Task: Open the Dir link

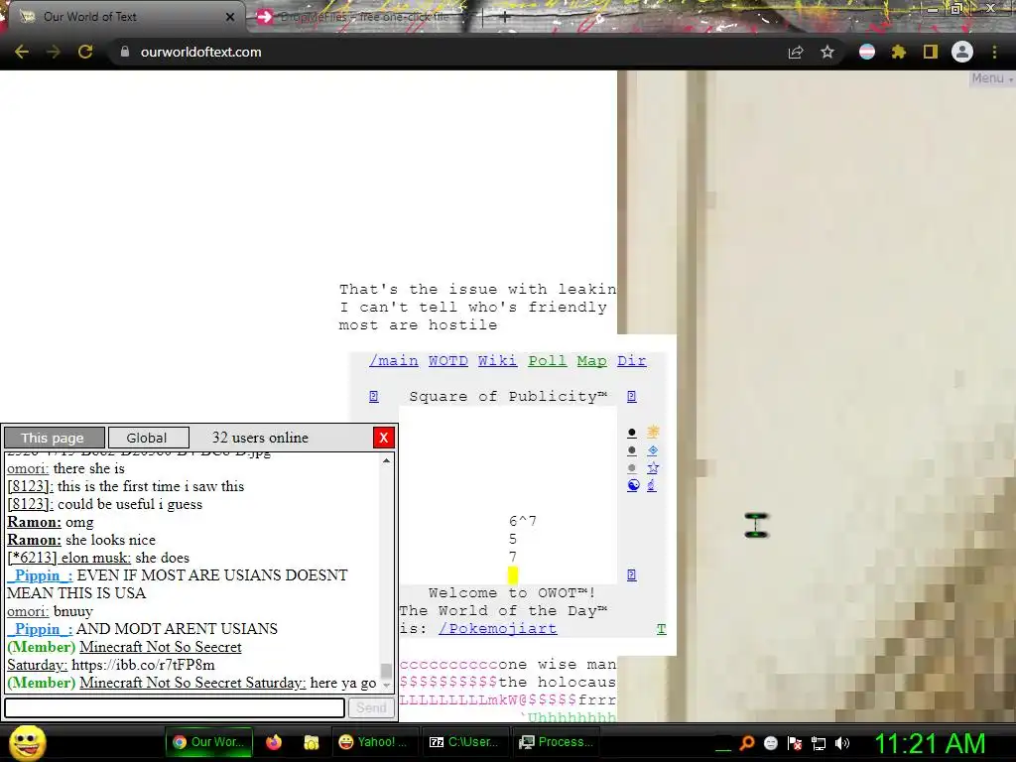Action: tap(632, 360)
